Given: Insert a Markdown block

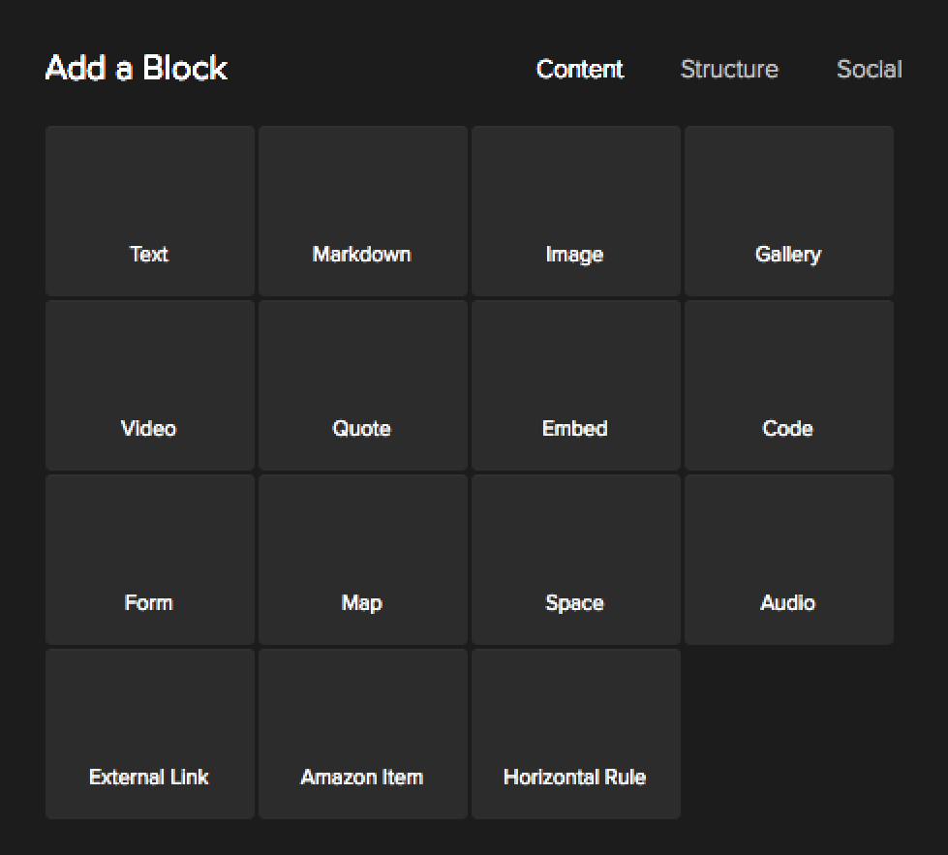Looking at the screenshot, I should [x=362, y=211].
